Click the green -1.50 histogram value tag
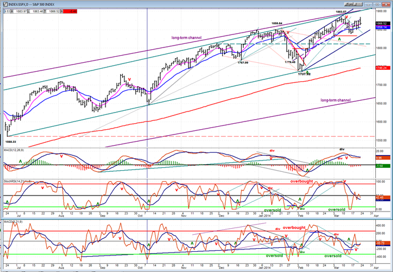393x272 pixels. (382, 166)
